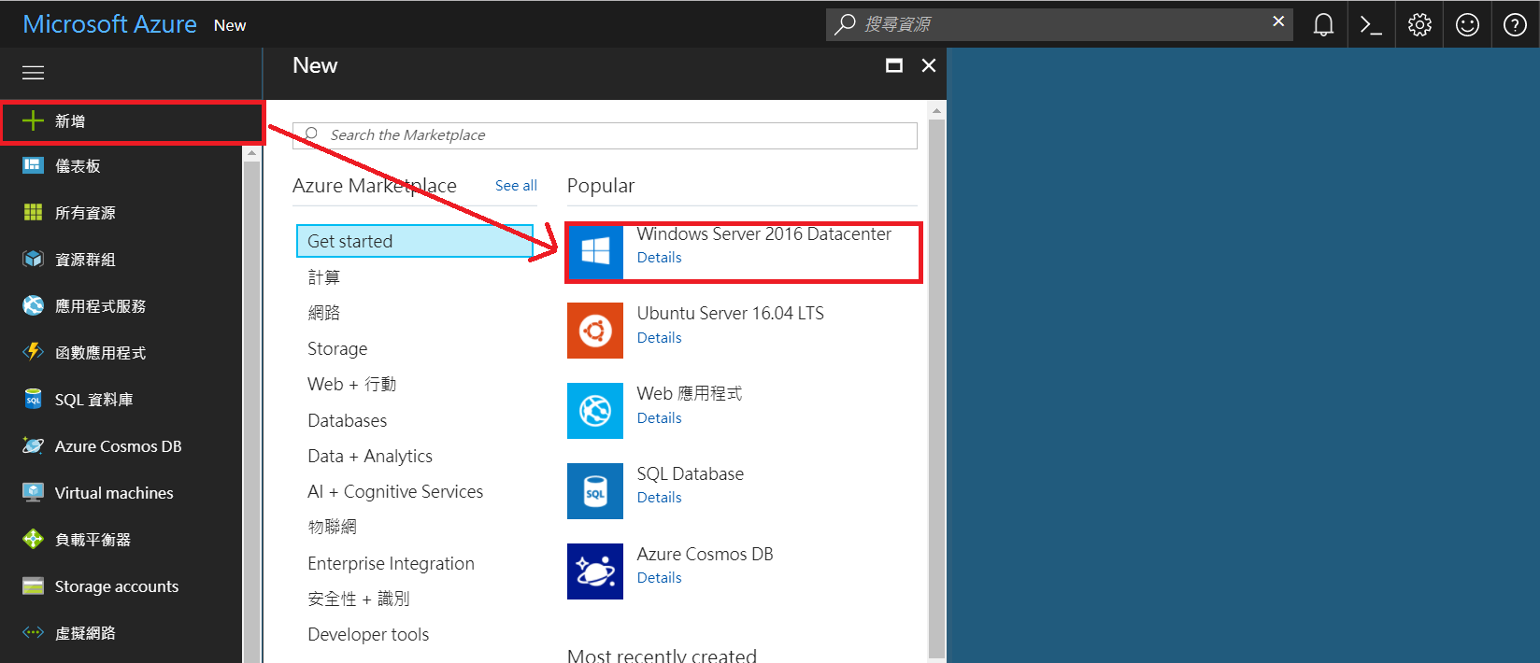Screen dimensions: 1540x663
Task: Open Details under Web 應用程式
Action: tap(660, 418)
